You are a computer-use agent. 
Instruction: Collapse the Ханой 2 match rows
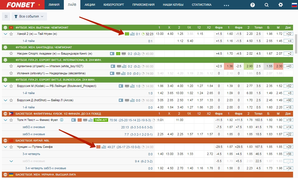click(6, 34)
